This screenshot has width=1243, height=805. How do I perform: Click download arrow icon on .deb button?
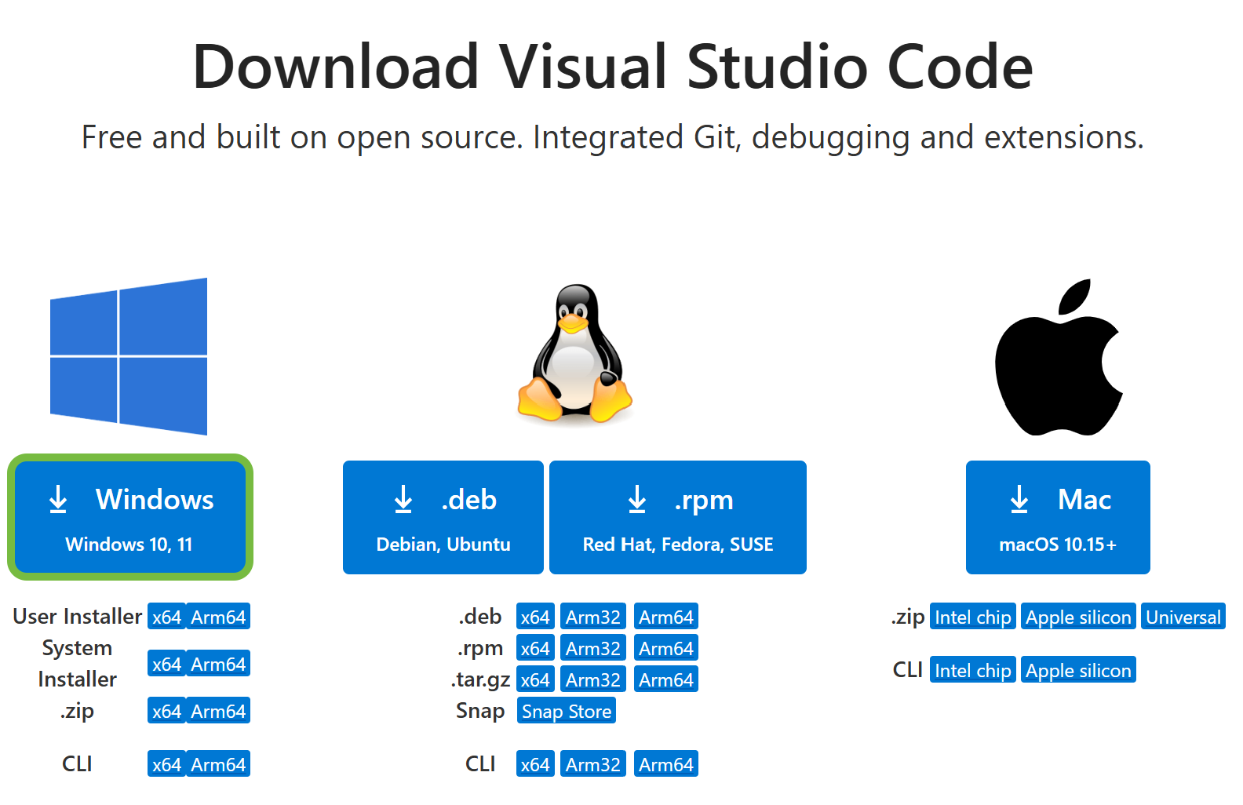click(x=403, y=499)
